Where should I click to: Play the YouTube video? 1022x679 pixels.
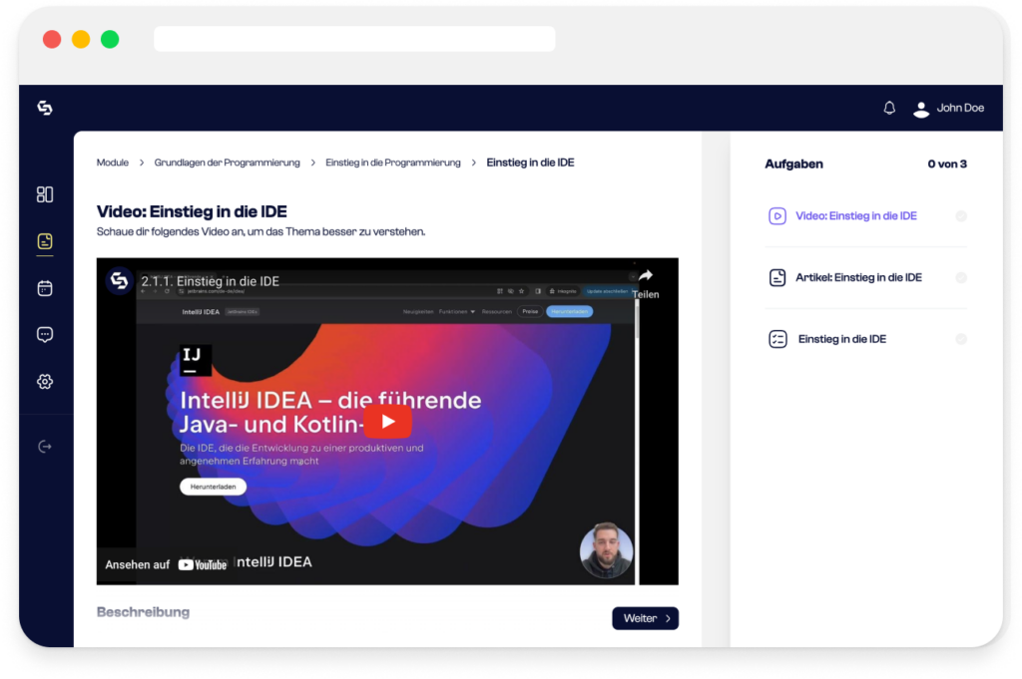tap(388, 422)
